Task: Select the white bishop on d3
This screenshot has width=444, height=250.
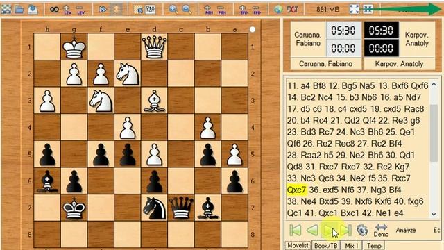Action: [x=154, y=101]
